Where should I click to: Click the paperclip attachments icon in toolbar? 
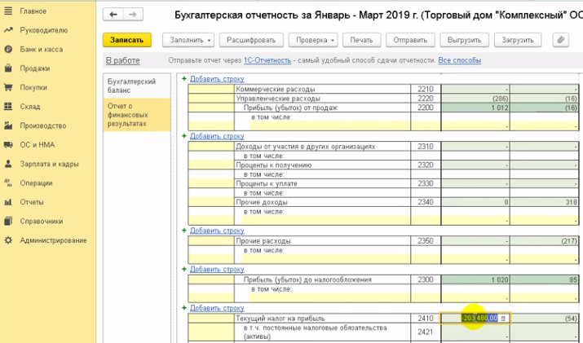click(560, 40)
